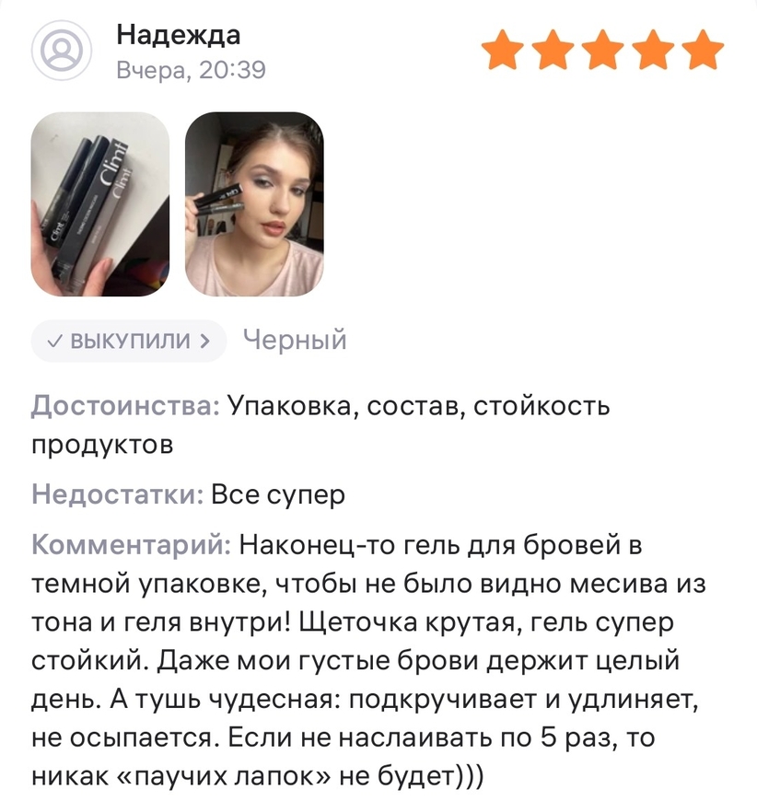The image size is (757, 801).
Task: Click the review comment text body
Action: (368, 660)
